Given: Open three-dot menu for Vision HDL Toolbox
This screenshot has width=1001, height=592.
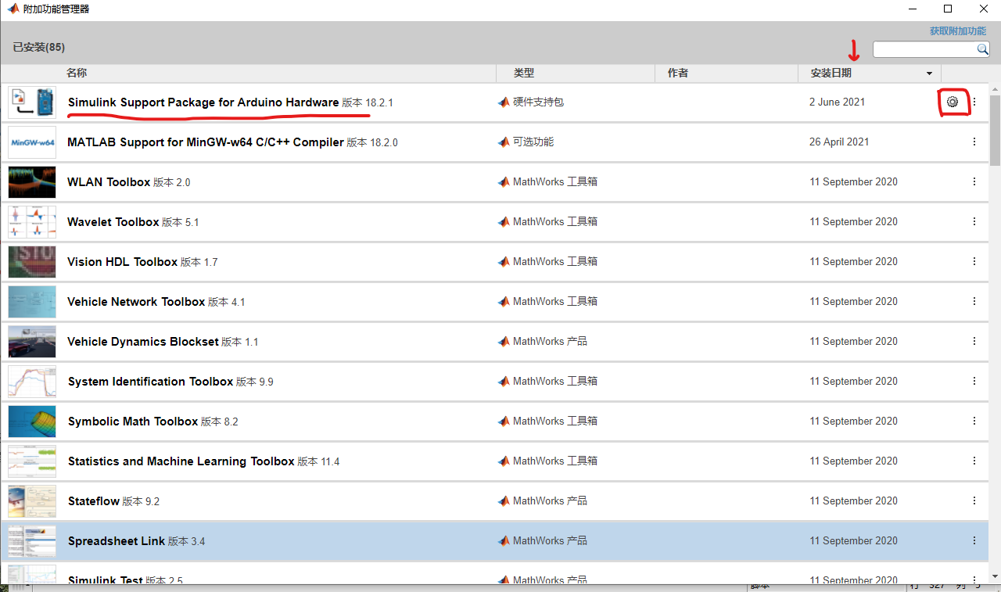Looking at the screenshot, I should click(974, 261).
